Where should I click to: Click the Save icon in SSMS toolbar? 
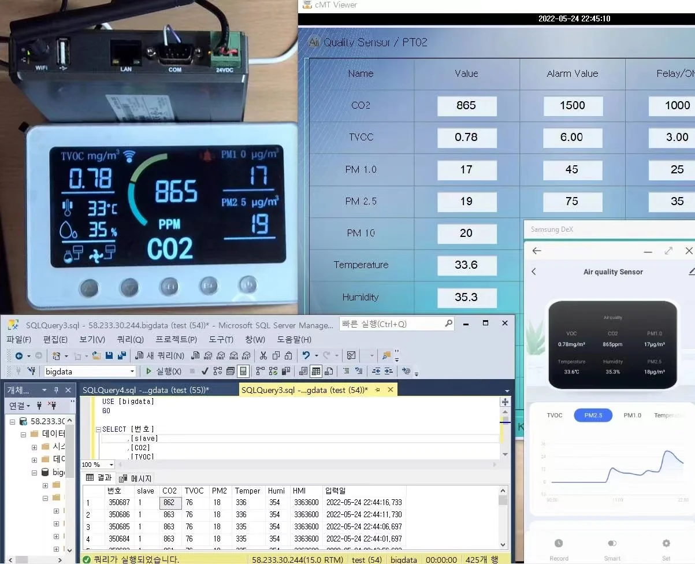(109, 356)
